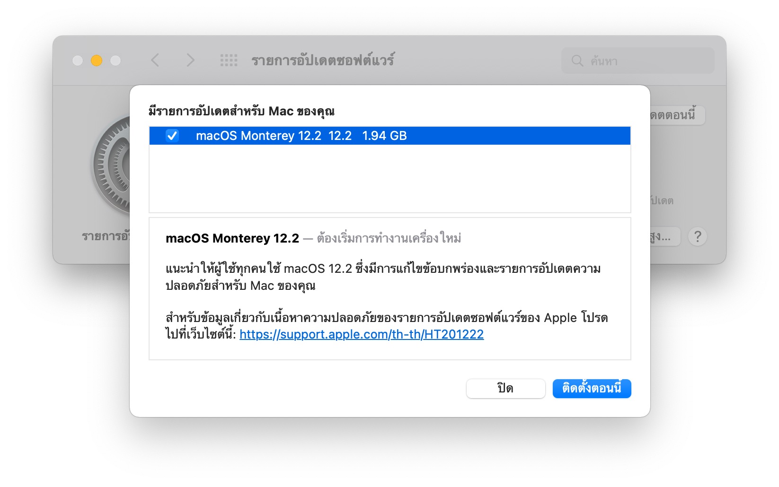Click the partially hidden อัปเดตตอนนี้ button

[x=677, y=115]
